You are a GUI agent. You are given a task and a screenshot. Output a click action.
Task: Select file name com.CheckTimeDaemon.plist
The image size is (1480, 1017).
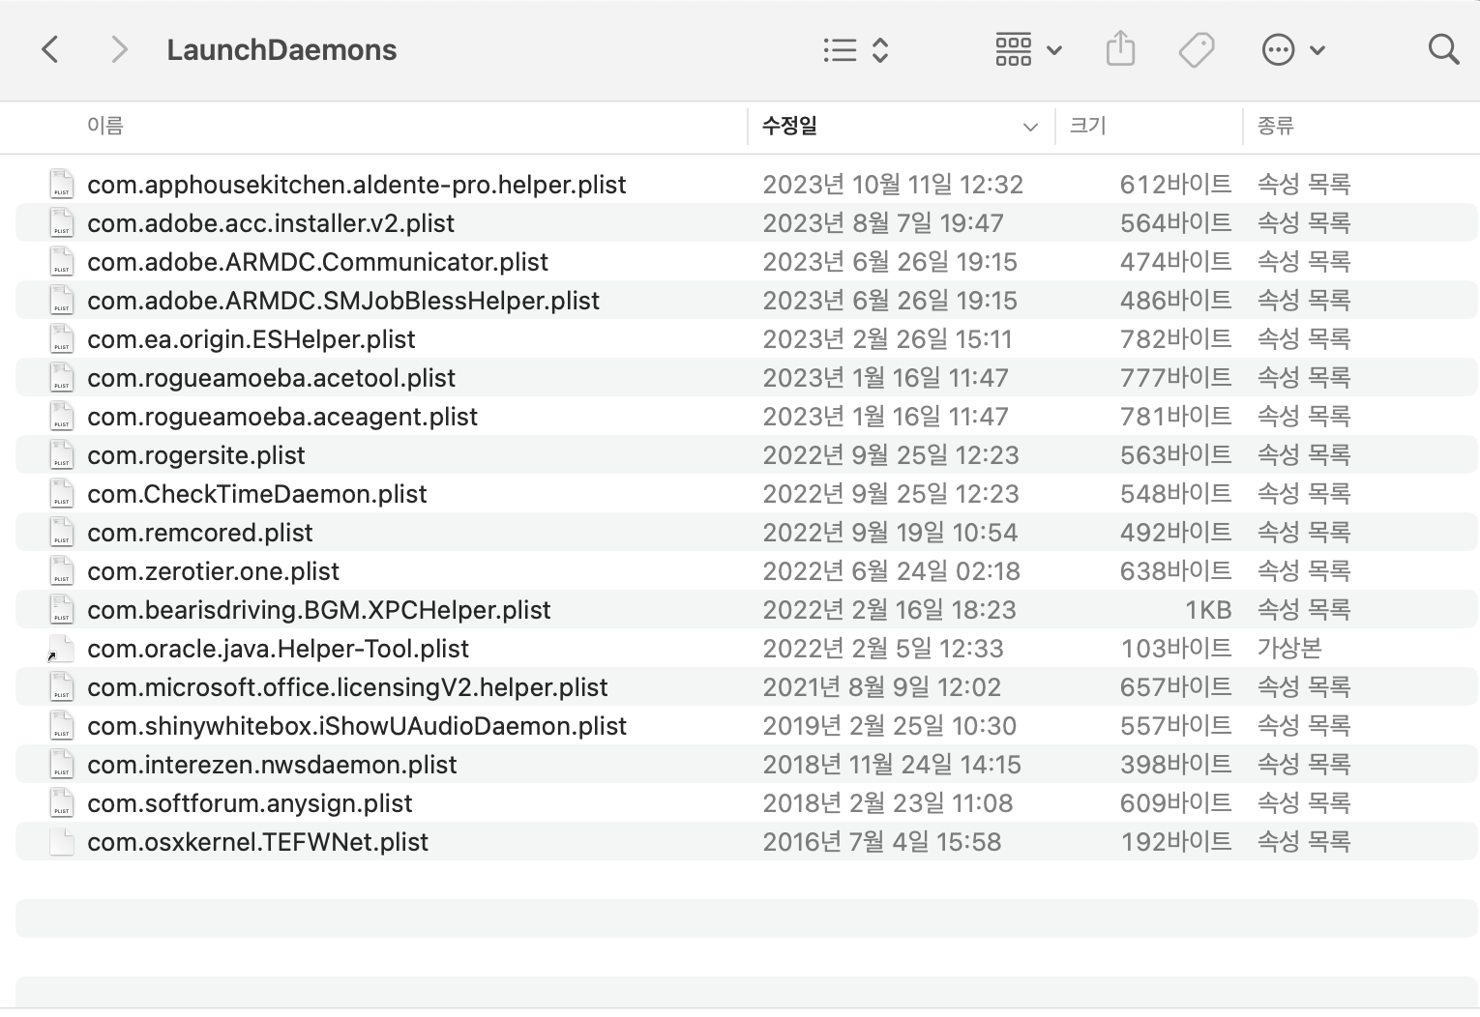pyautogui.click(x=257, y=494)
